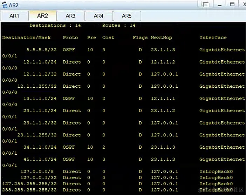
Task: Click OSPF protocol in the 5.5.5.5/32 row
Action: (69, 50)
